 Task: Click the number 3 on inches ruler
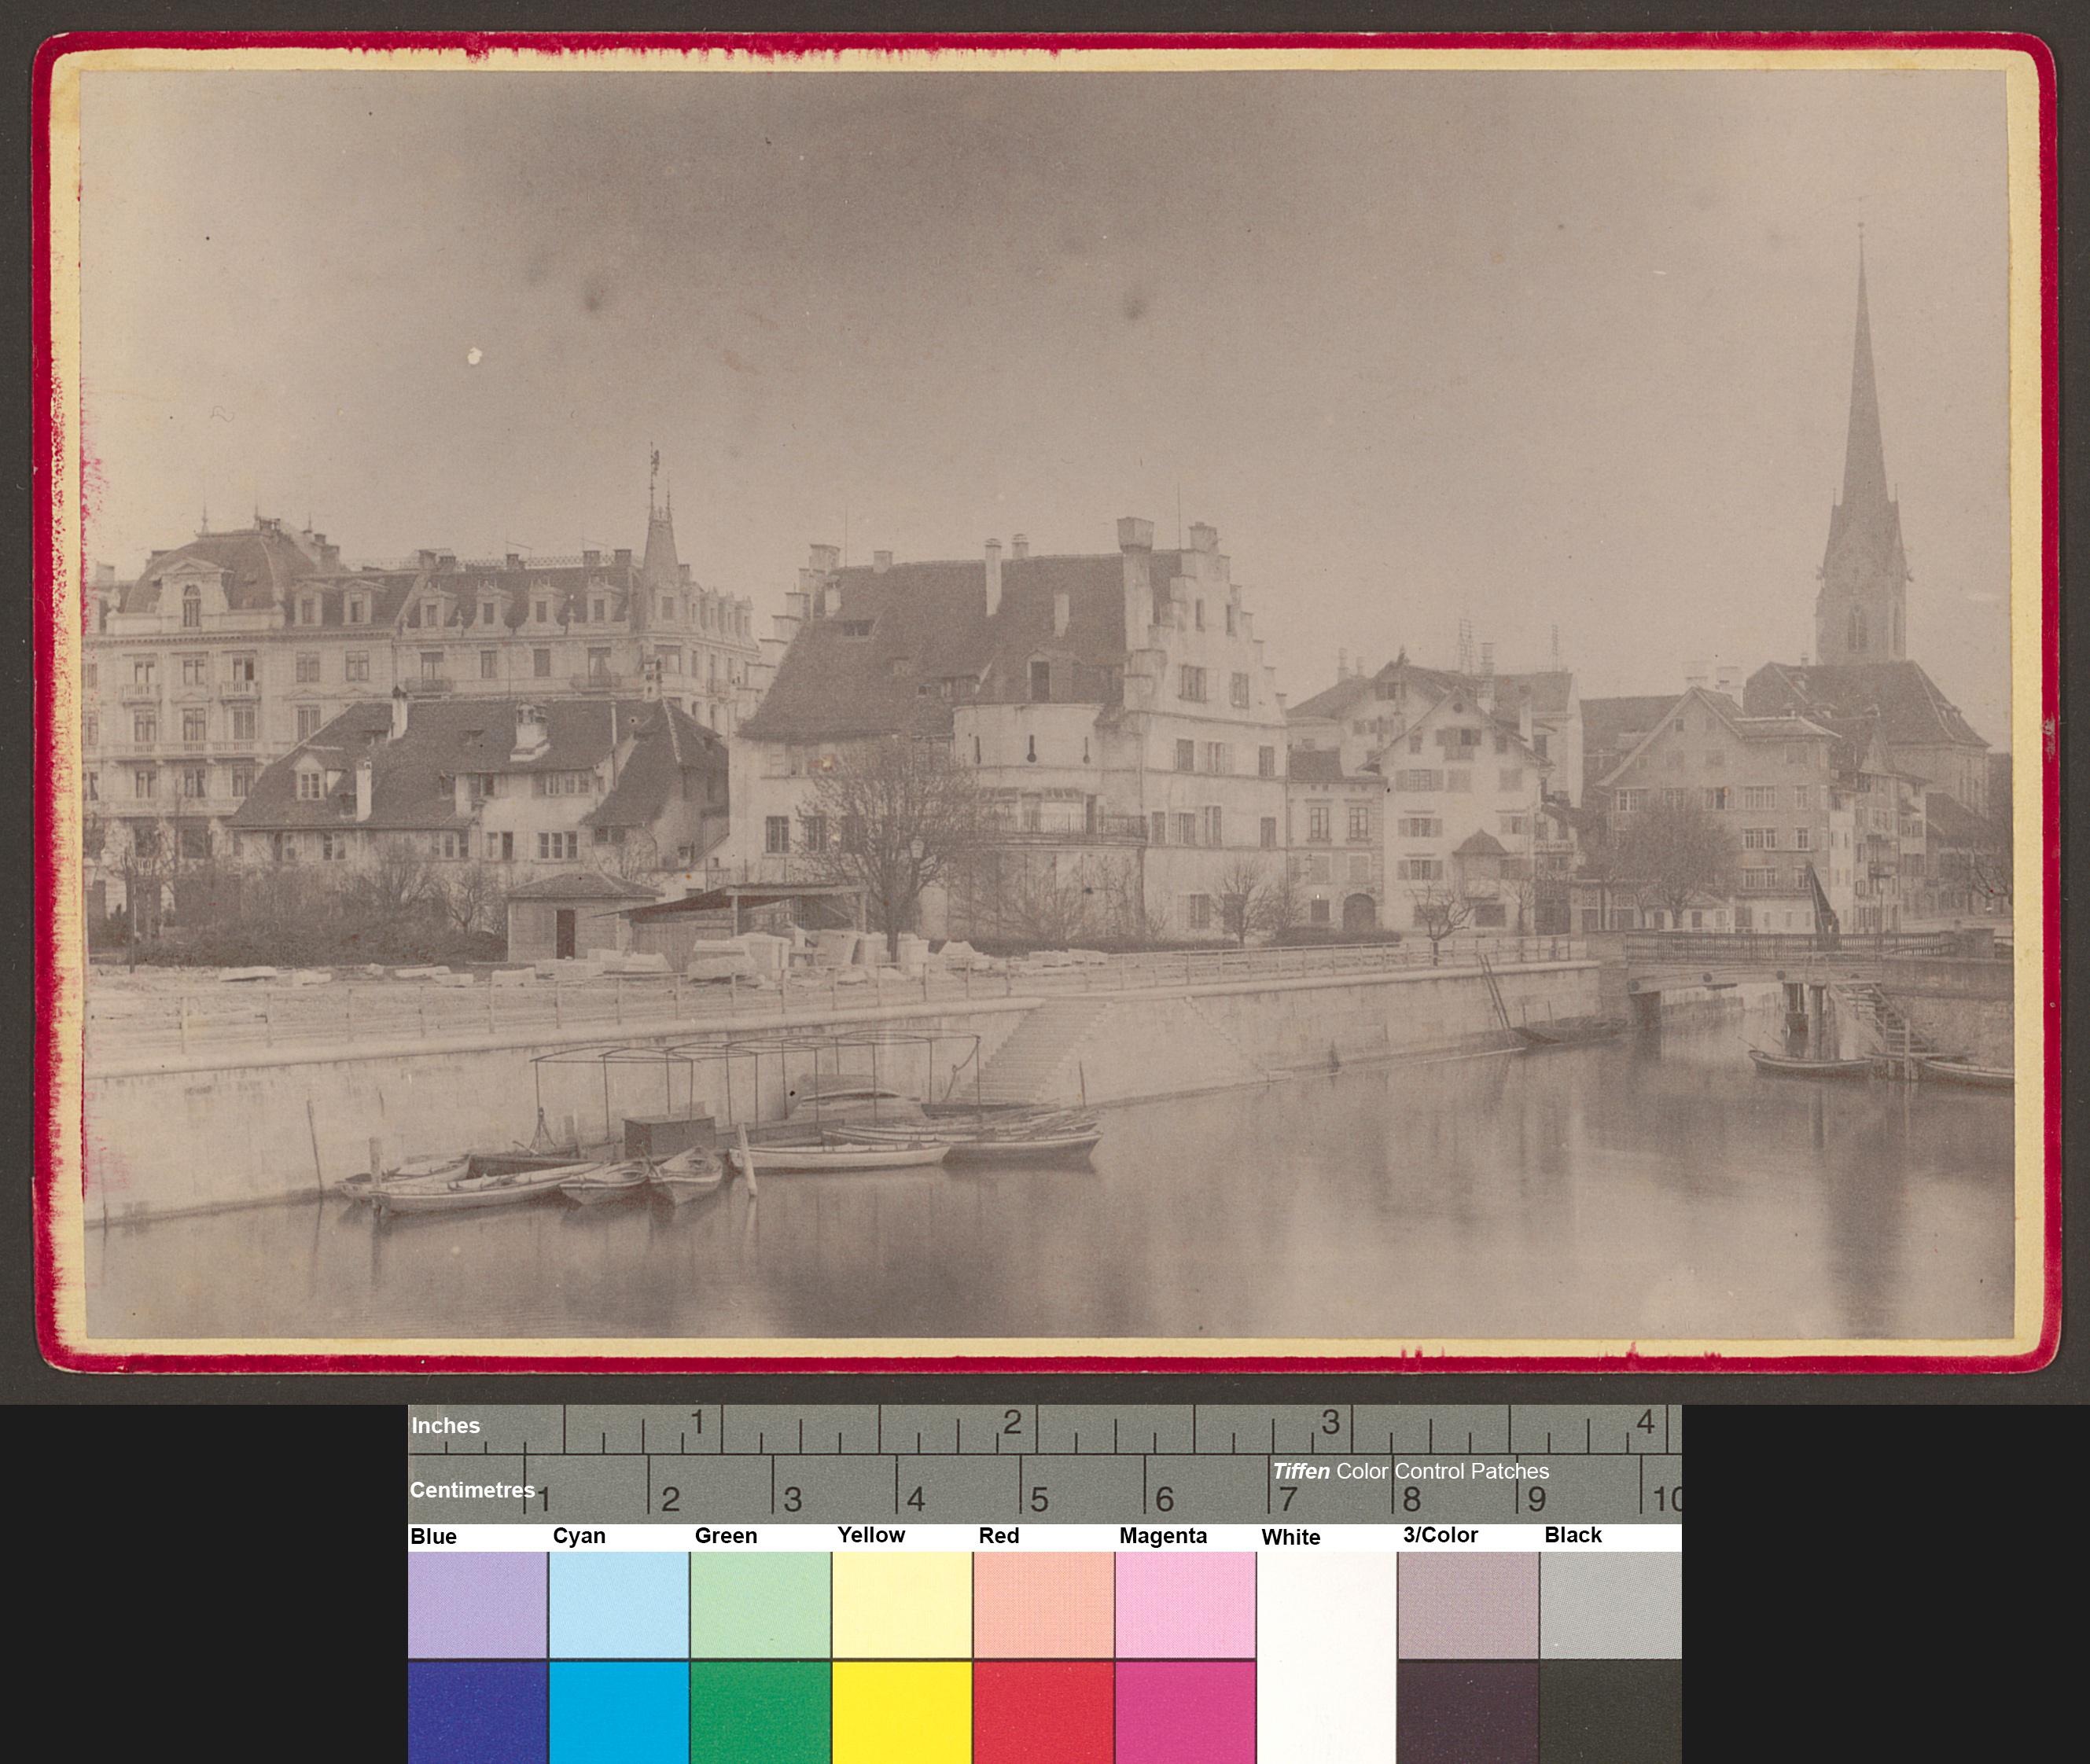1330,1422
